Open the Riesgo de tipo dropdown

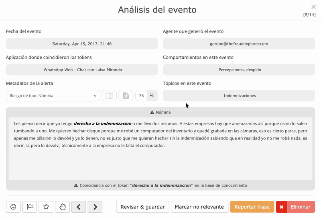(x=53, y=96)
